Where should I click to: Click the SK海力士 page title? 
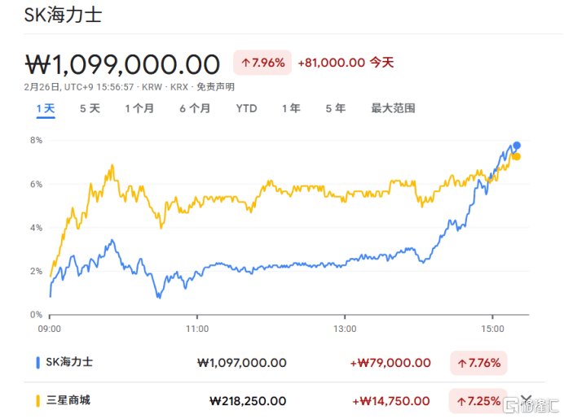coord(62,15)
